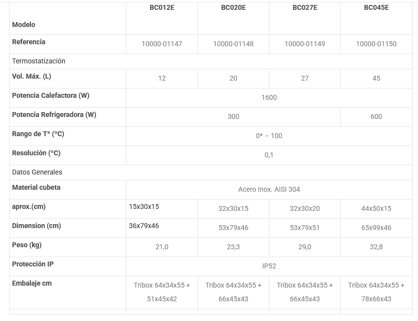
Task: Select the Embalaje cm row label
Action: pyautogui.click(x=32, y=284)
